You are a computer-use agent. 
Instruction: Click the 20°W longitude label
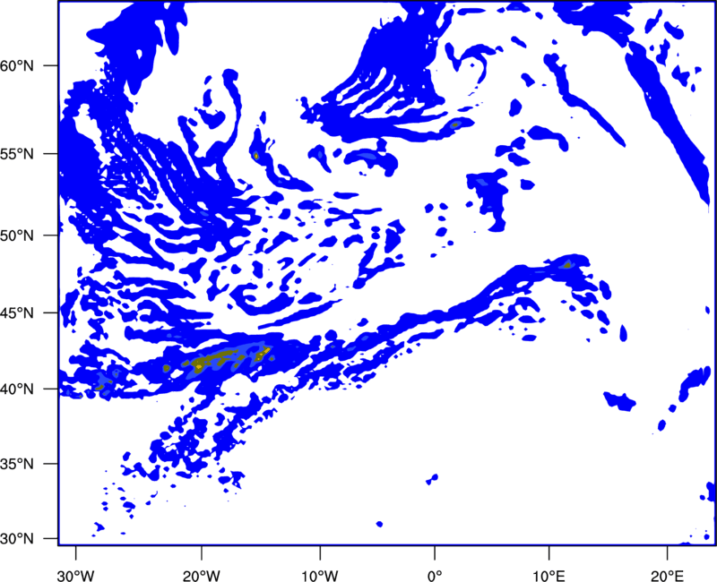pos(201,576)
